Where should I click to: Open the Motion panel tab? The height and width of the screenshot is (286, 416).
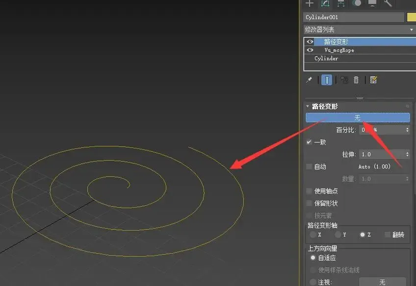coord(357,3)
